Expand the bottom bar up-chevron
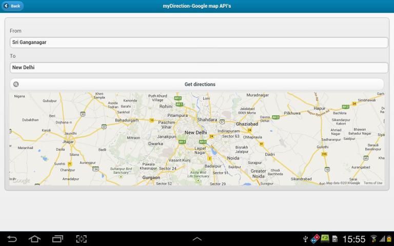 [197, 239]
